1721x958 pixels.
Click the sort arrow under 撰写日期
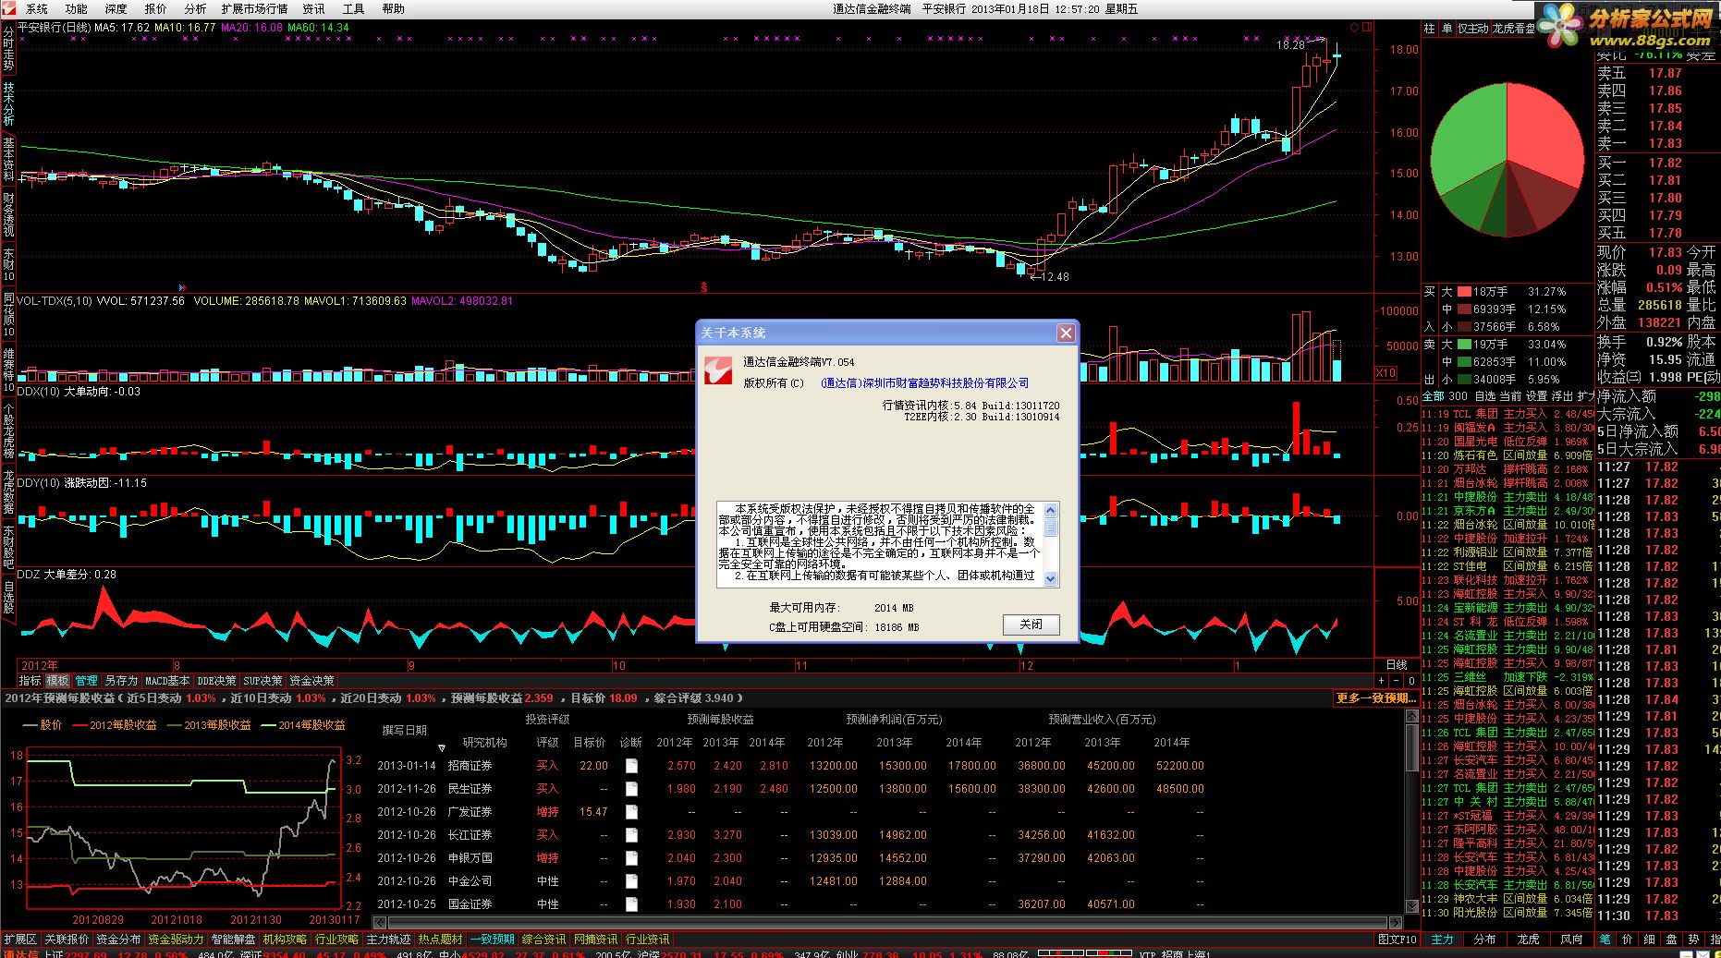tap(442, 747)
